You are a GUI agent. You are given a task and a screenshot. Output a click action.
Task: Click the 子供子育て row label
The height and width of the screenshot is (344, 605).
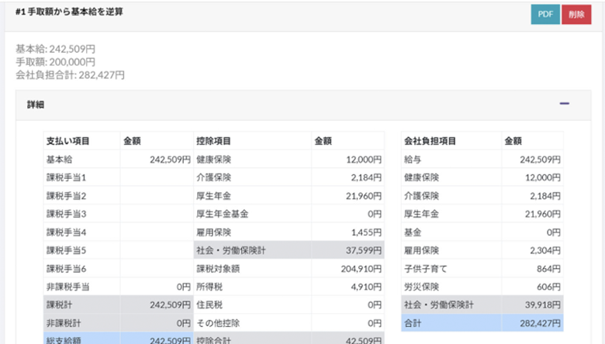pos(426,268)
